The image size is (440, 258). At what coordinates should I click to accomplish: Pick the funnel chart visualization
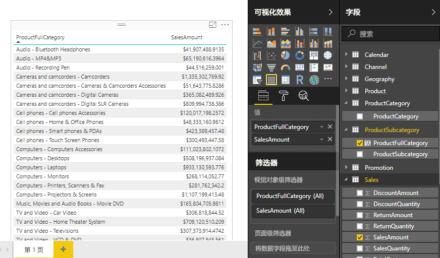[x=271, y=68]
